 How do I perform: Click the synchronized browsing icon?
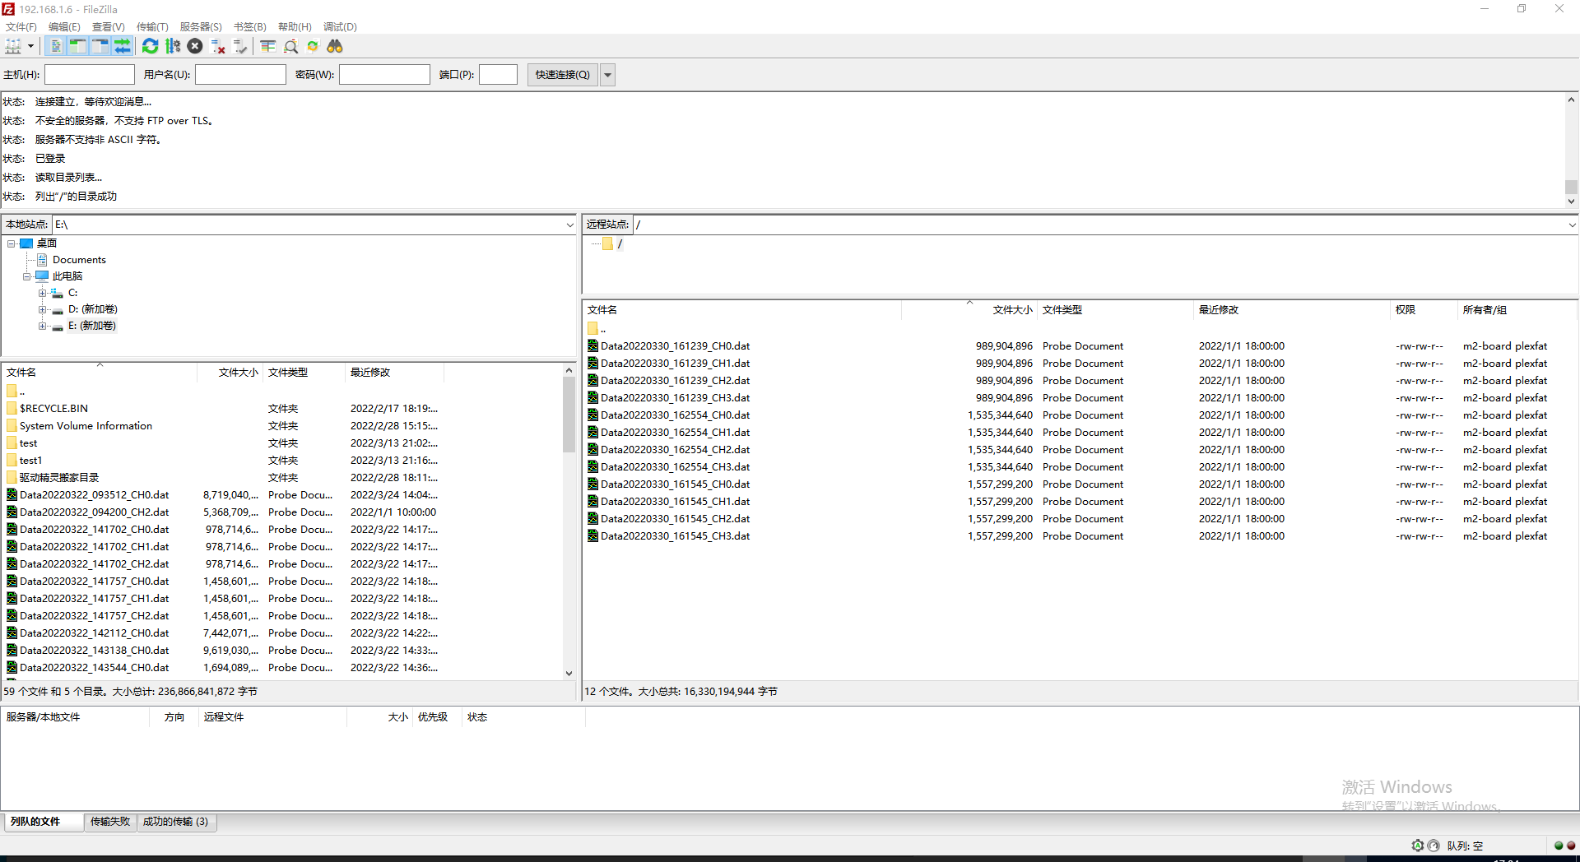(x=313, y=47)
